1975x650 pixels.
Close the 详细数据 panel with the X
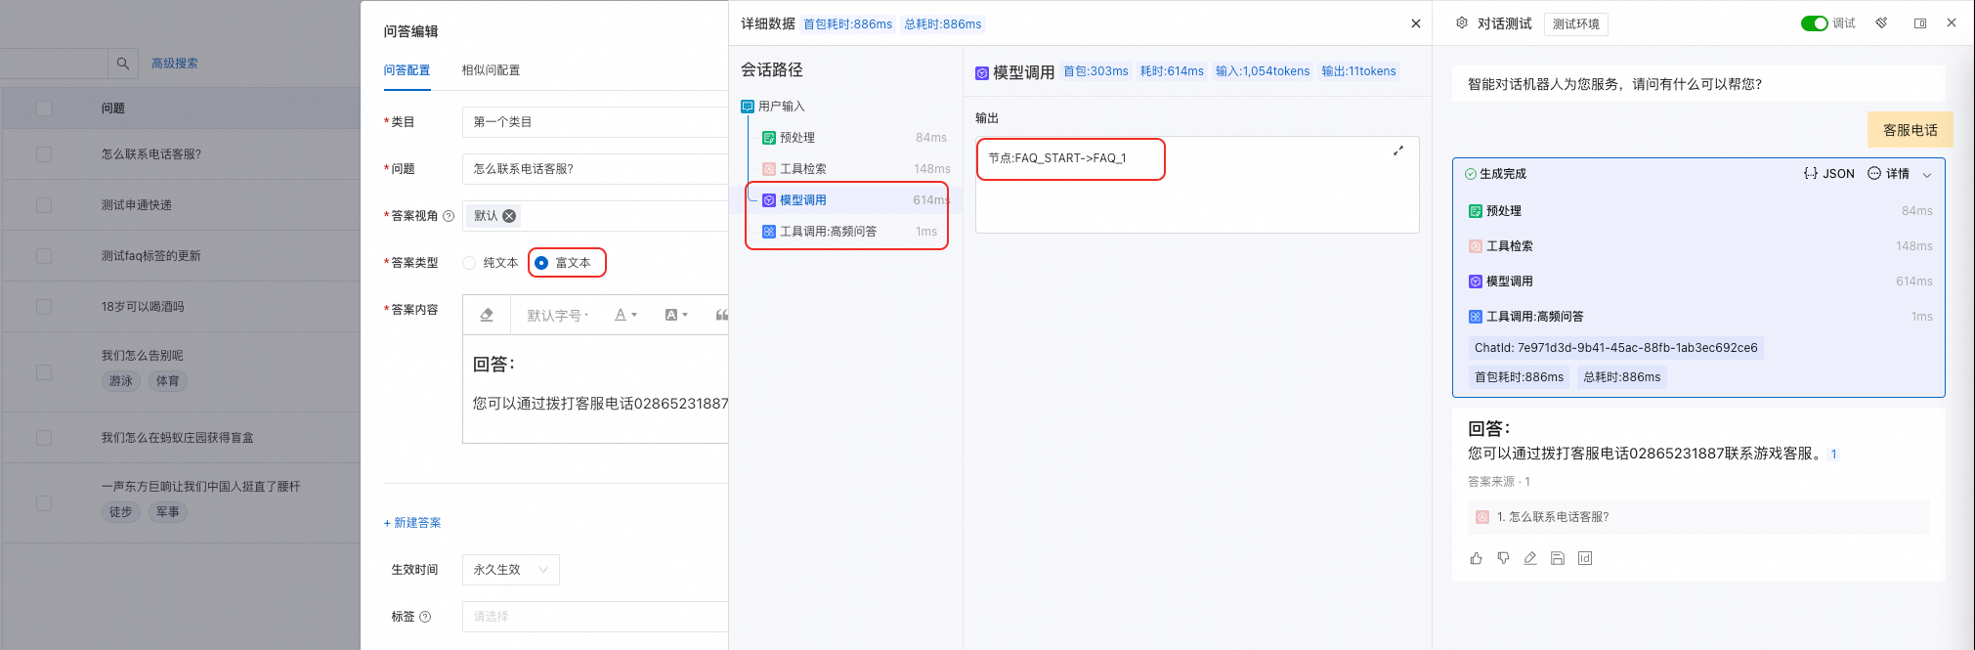[1416, 23]
